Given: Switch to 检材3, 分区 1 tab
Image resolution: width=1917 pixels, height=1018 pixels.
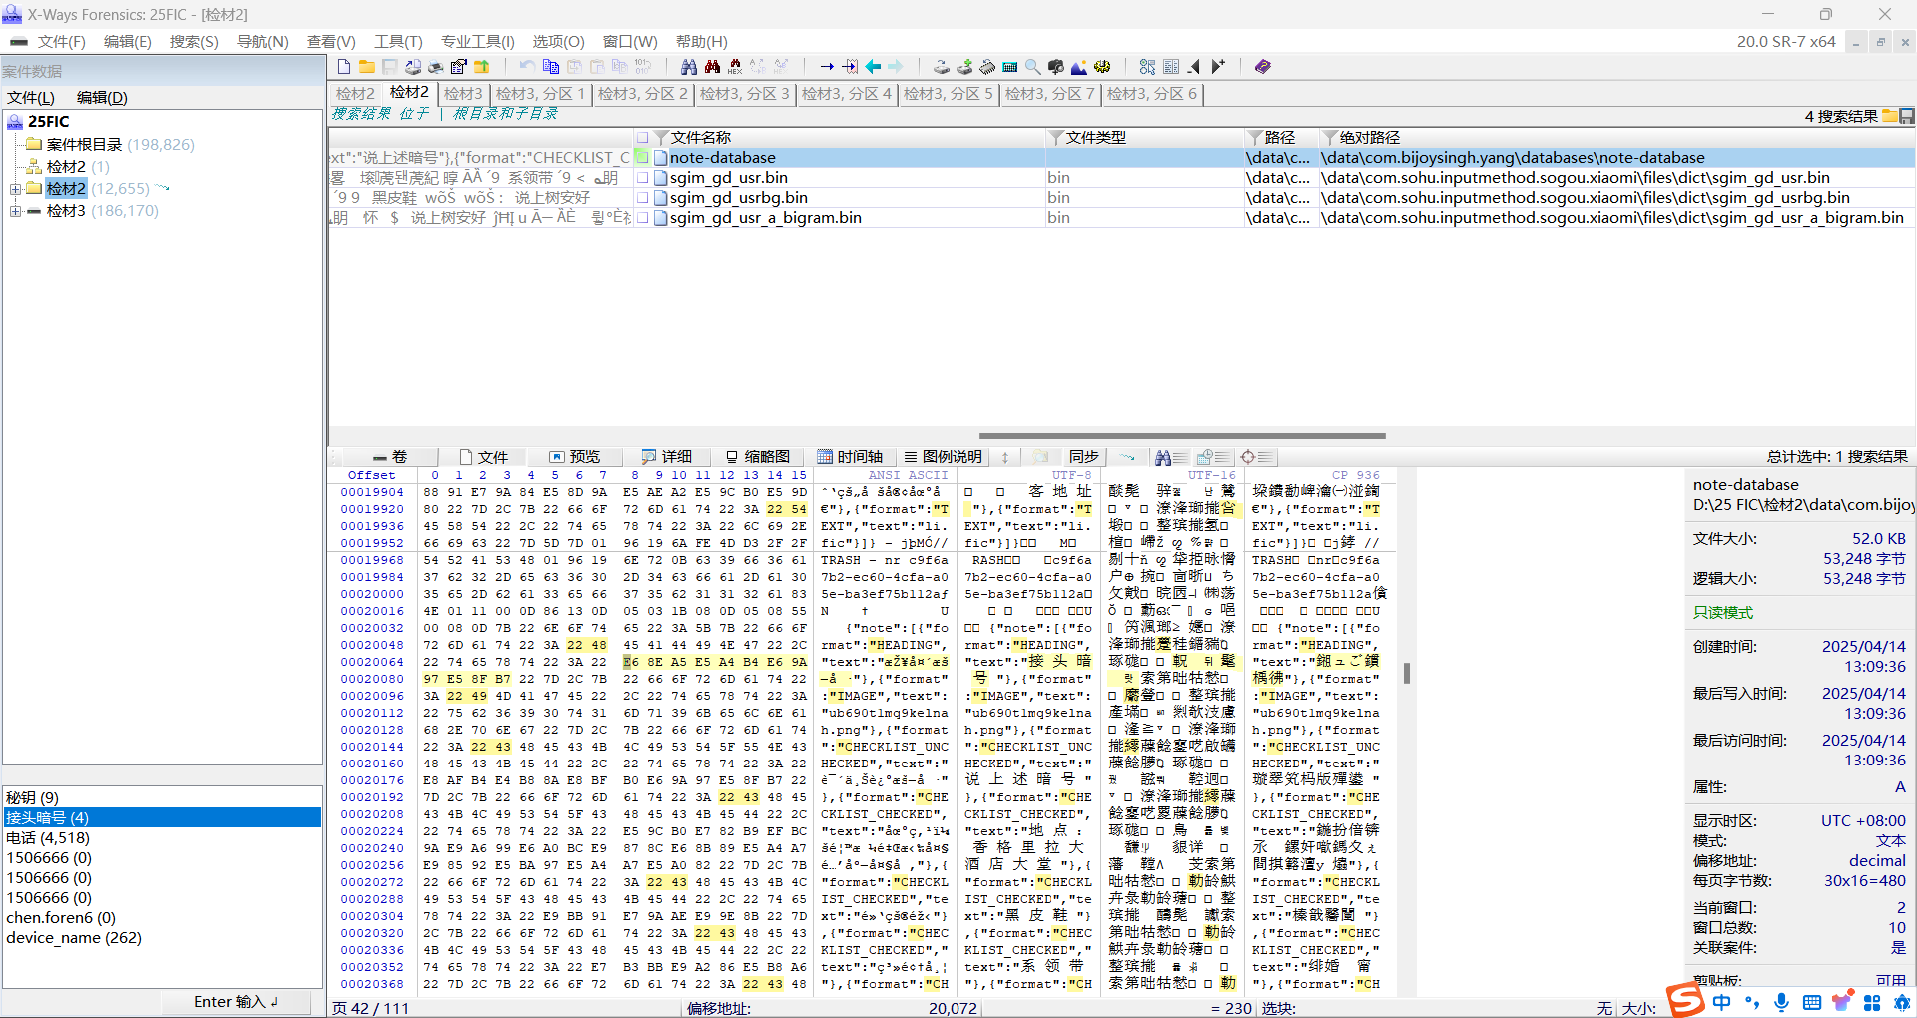Looking at the screenshot, I should (540, 94).
